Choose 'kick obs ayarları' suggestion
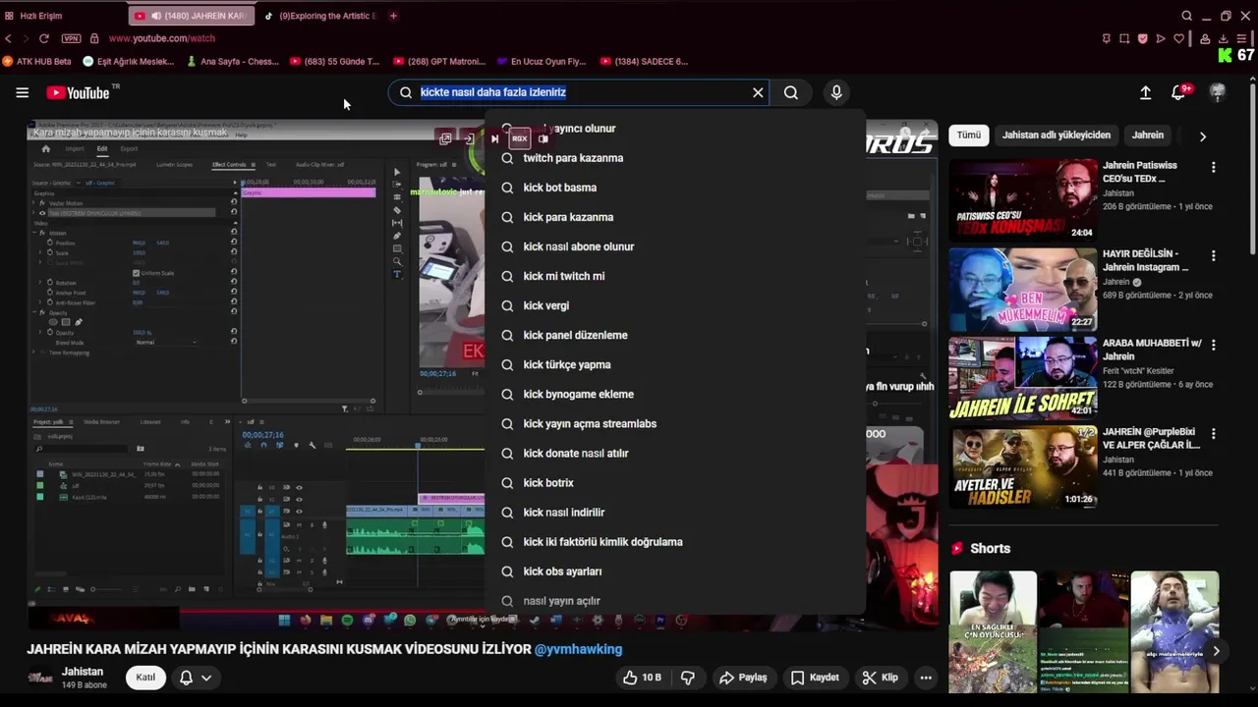1258x707 pixels. [x=675, y=571]
